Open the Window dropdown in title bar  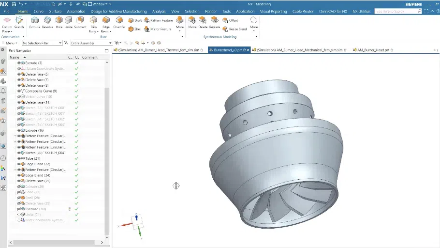coord(99,4)
